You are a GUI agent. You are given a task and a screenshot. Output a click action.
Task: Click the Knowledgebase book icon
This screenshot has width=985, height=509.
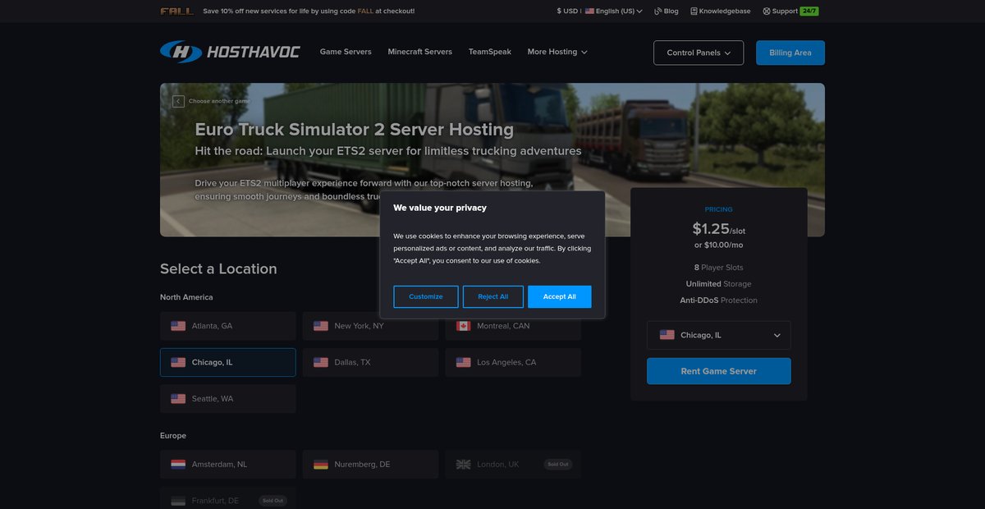click(x=694, y=11)
